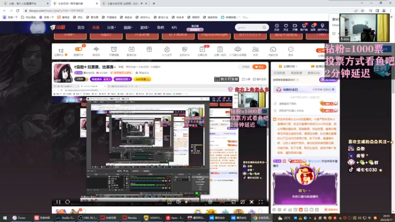This screenshot has width=395, height=222.
Task: Open the KPL nav item
Action: [x=174, y=28]
